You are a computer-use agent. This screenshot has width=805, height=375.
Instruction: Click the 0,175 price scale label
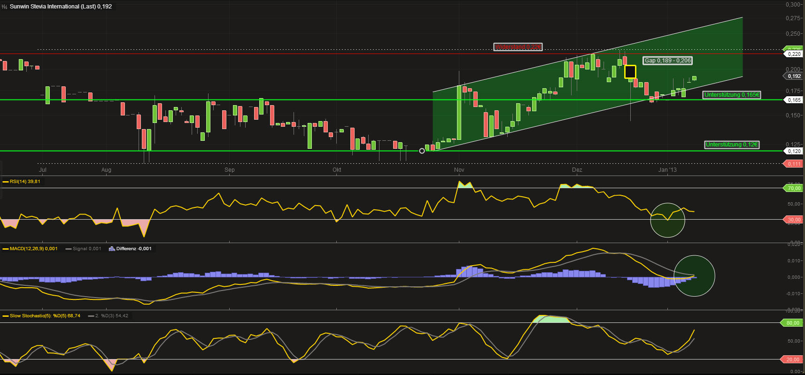tap(793, 91)
